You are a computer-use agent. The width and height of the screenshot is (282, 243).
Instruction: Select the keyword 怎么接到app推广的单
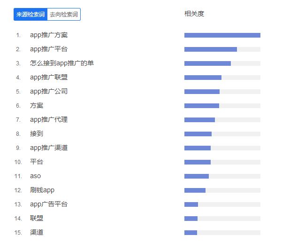[x=62, y=63]
